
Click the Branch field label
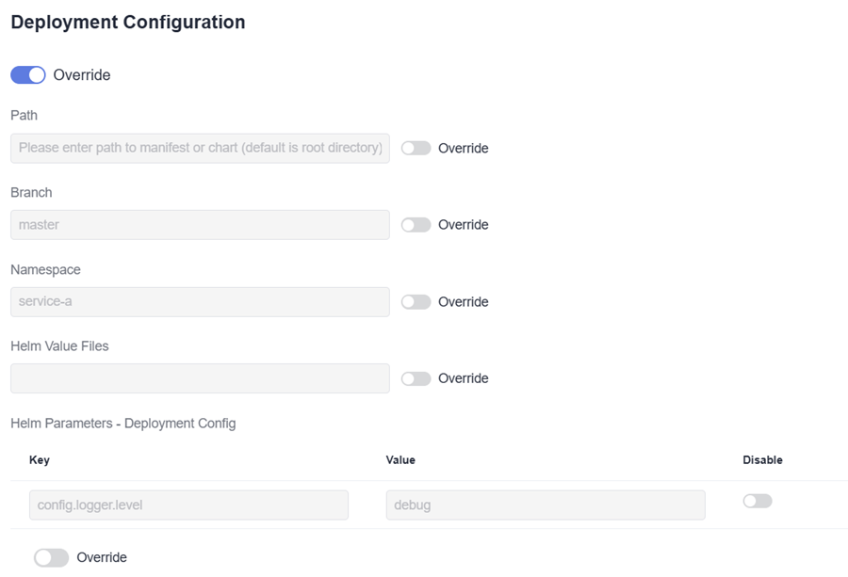(x=31, y=192)
